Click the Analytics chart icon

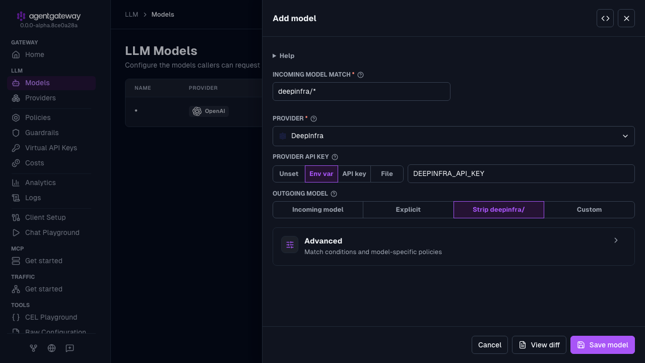tap(16, 183)
